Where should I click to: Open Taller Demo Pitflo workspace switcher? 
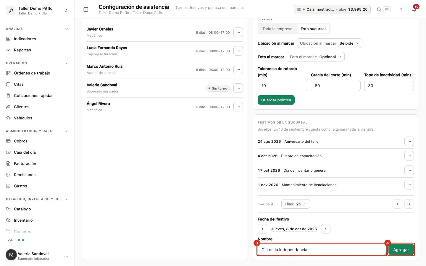37,11
